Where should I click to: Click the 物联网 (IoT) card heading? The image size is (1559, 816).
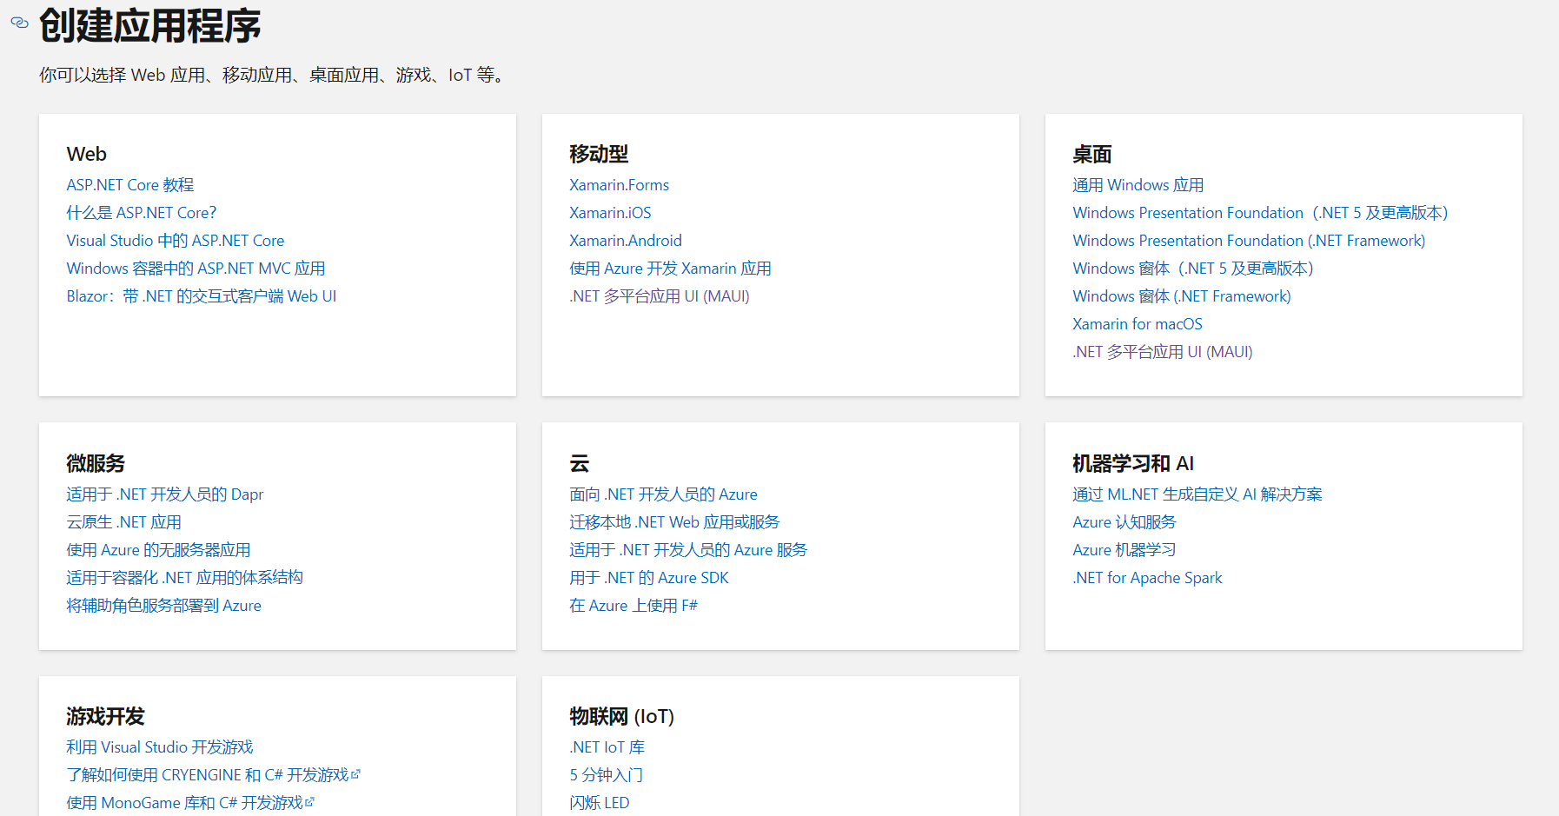coord(622,716)
